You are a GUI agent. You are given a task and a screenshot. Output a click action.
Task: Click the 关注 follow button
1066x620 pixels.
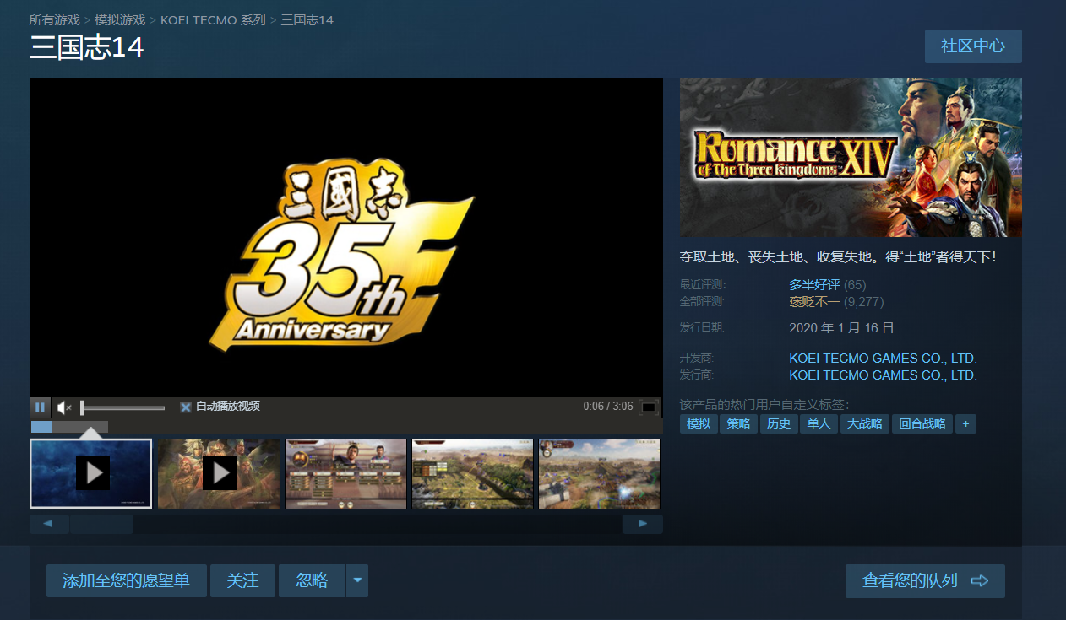pos(243,581)
